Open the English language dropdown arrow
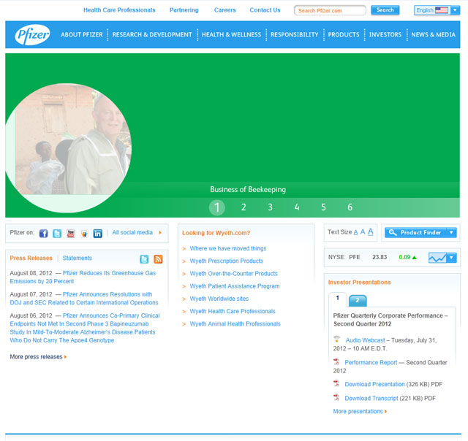Screen dimensions: 468x441 pyautogui.click(x=455, y=10)
